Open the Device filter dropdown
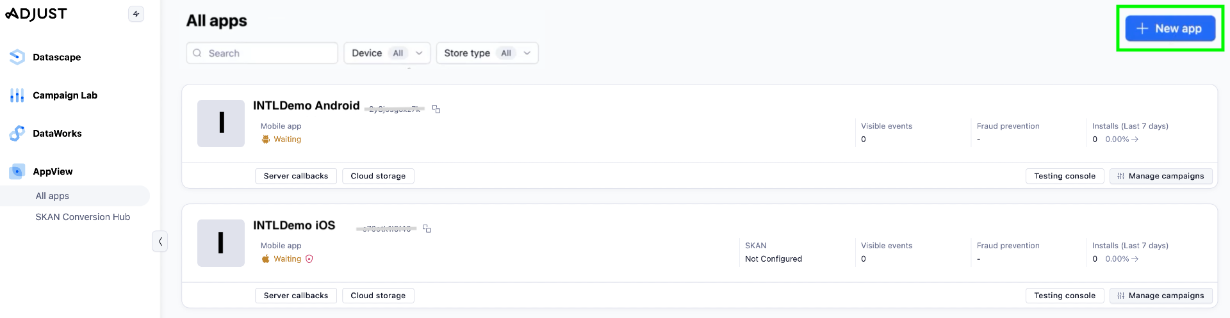Image resolution: width=1230 pixels, height=318 pixels. click(x=387, y=53)
